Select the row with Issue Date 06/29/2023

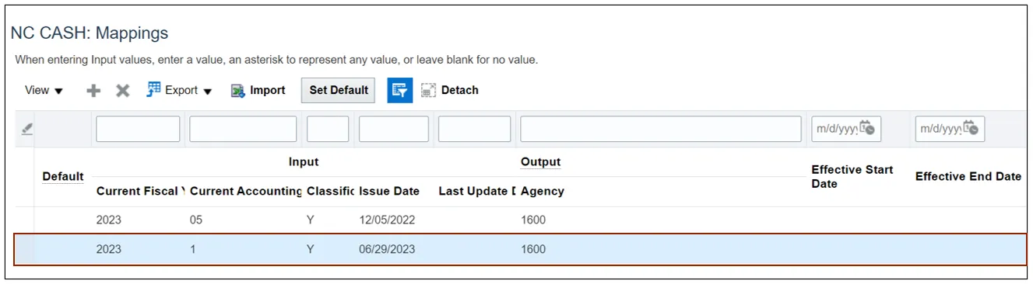point(520,249)
